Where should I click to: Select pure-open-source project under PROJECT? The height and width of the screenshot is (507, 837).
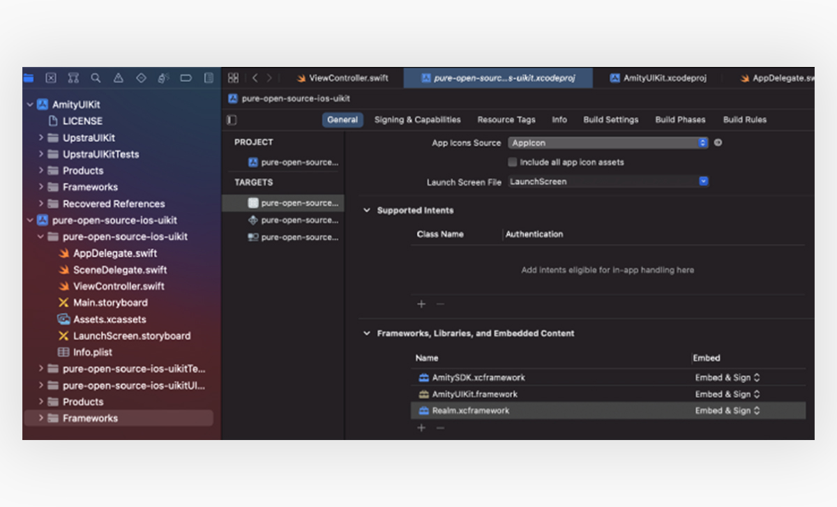click(x=292, y=162)
